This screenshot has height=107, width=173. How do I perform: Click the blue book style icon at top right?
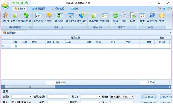168,8
